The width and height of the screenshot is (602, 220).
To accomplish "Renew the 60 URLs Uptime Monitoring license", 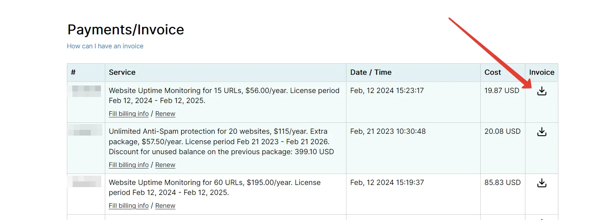I will (165, 206).
